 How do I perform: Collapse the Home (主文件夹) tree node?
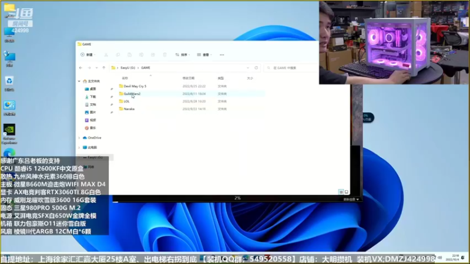[x=79, y=81]
